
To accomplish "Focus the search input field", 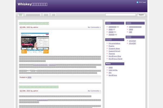I will [120, 15].
